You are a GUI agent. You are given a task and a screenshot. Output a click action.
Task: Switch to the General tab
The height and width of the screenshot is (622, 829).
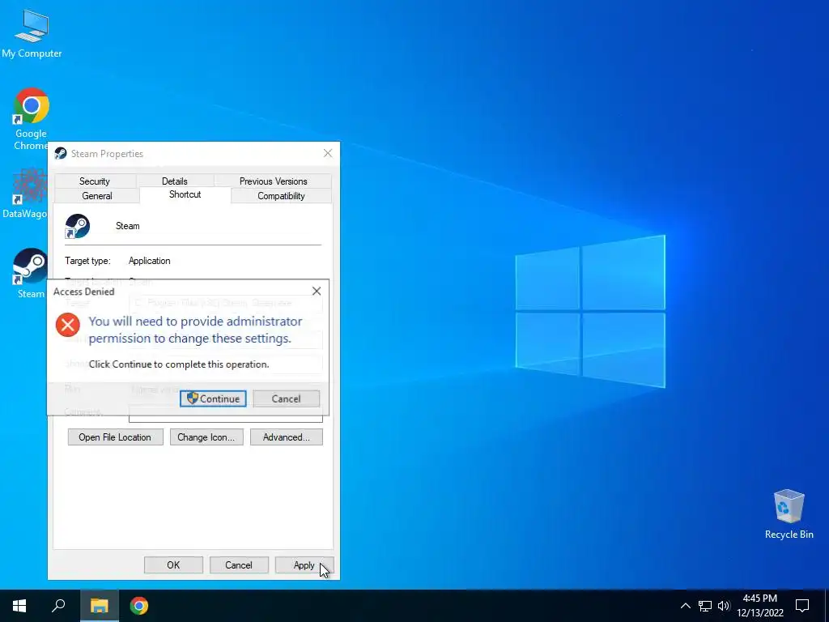pyautogui.click(x=97, y=196)
